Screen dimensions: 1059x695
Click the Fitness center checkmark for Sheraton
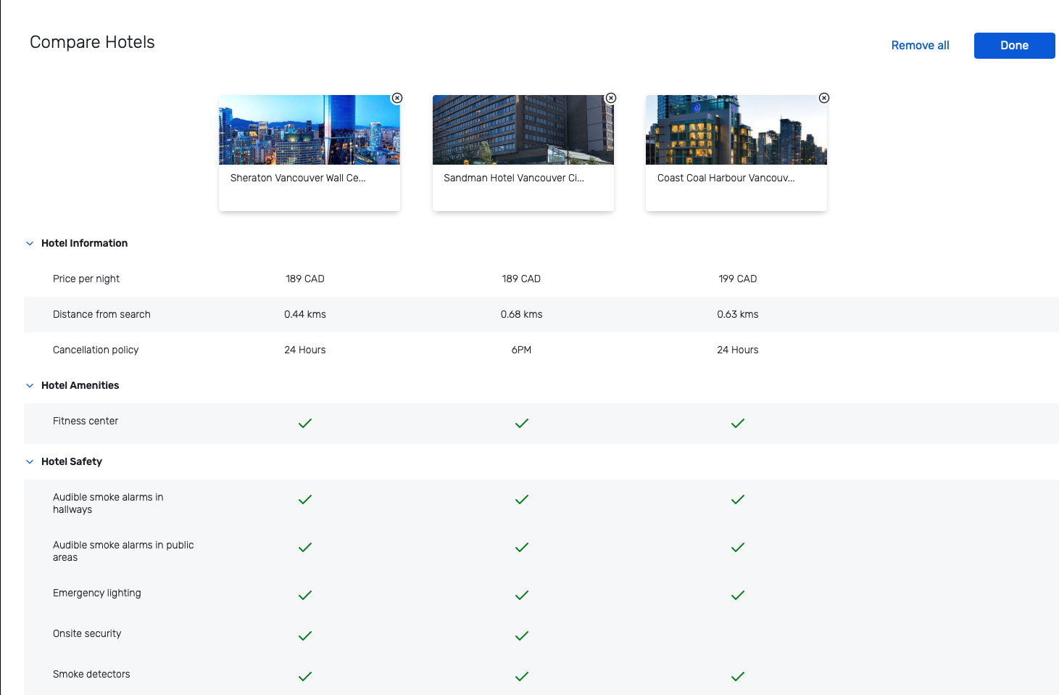(304, 423)
